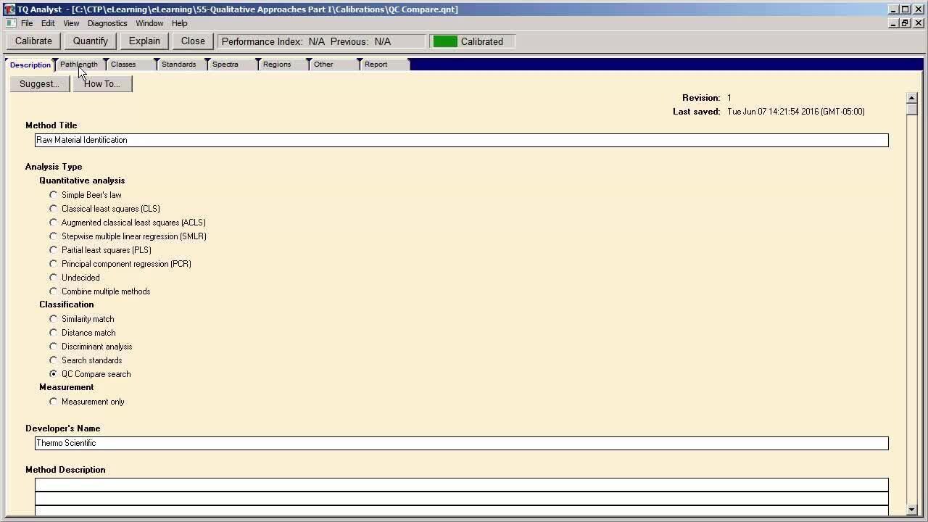
Task: Open the Regions tab
Action: [277, 65]
